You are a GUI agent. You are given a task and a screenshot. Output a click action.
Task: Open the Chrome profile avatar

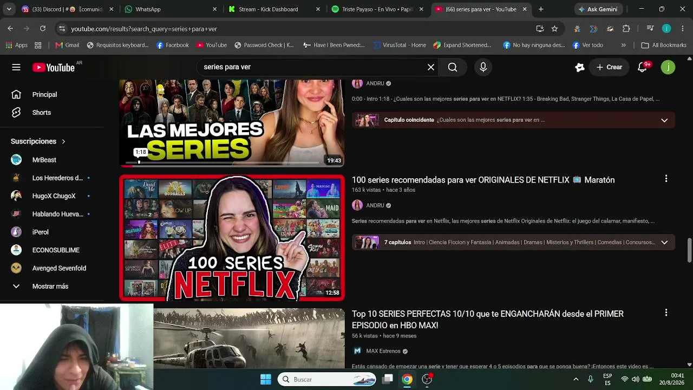pos(666,29)
